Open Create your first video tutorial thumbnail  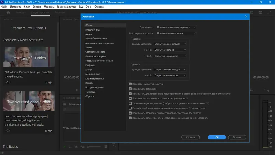(29, 57)
